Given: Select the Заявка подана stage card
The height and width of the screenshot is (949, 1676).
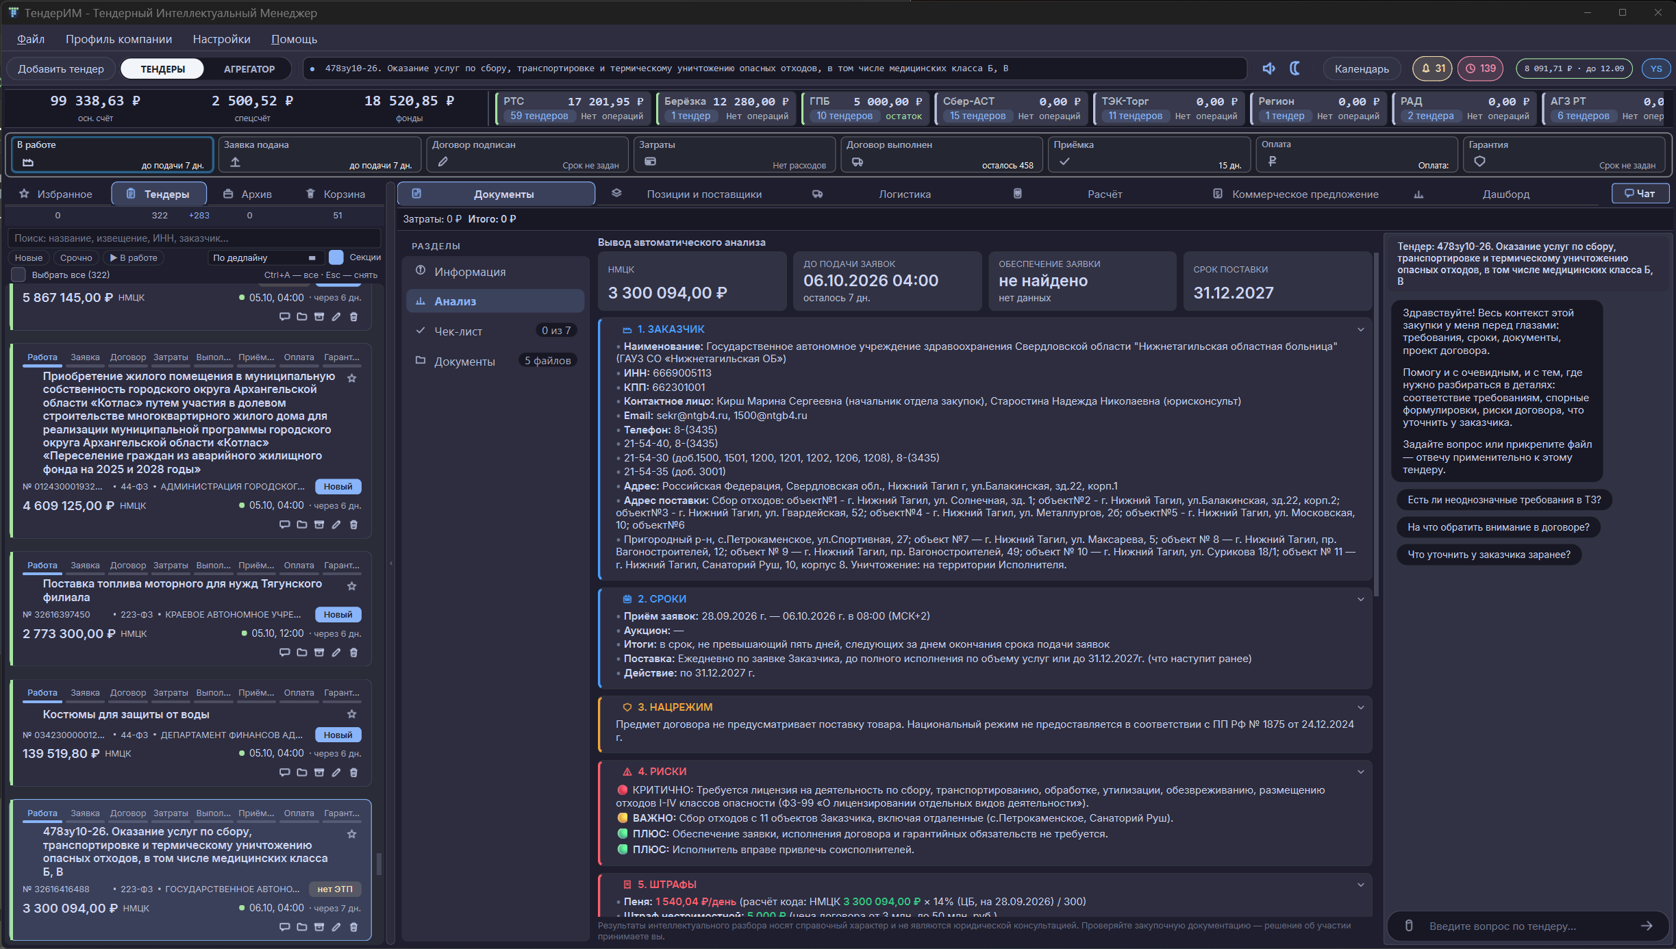Looking at the screenshot, I should (319, 154).
